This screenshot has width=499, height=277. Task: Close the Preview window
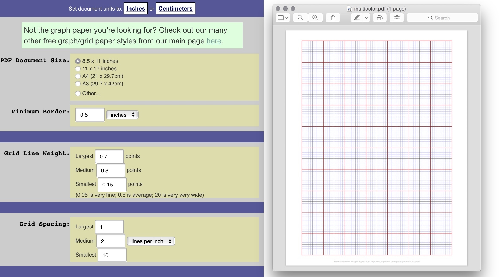[278, 9]
